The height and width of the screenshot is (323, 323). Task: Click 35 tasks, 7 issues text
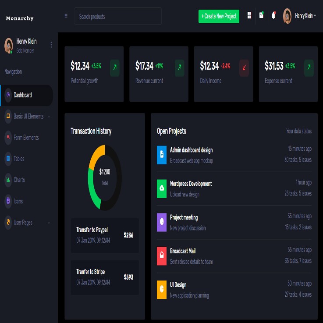coord(298,261)
